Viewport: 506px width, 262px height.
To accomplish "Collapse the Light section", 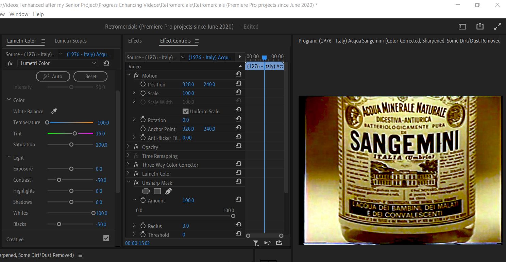I will 9,158.
